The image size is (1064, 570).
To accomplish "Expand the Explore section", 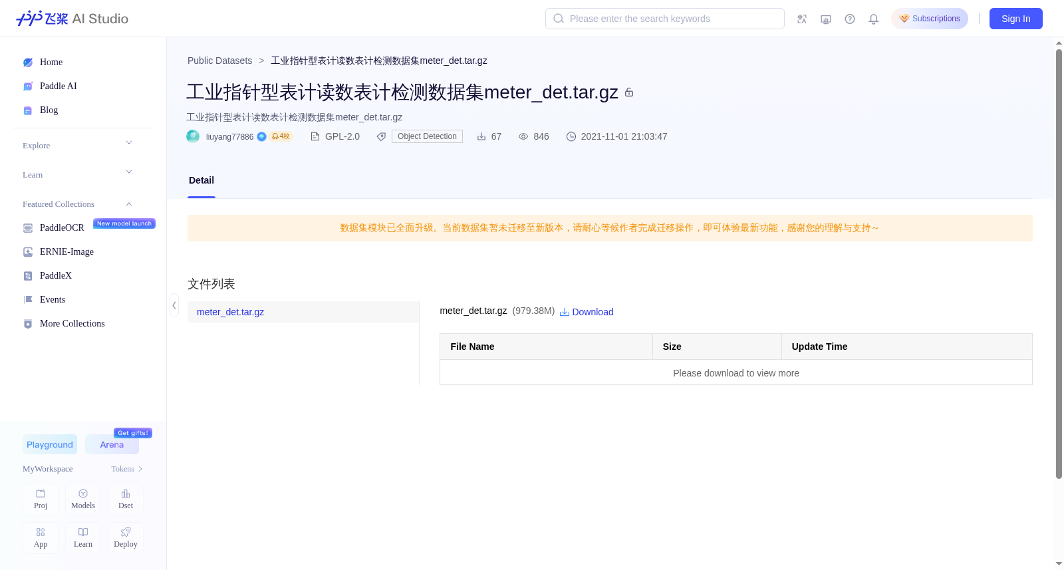I will pos(129,142).
